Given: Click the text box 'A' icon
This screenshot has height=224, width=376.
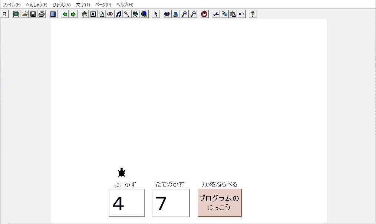Looking at the screenshot, I should click(93, 14).
